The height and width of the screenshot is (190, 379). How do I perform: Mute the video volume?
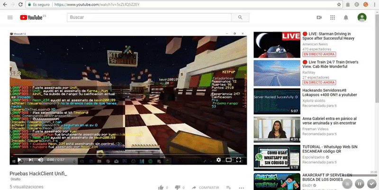point(40,160)
